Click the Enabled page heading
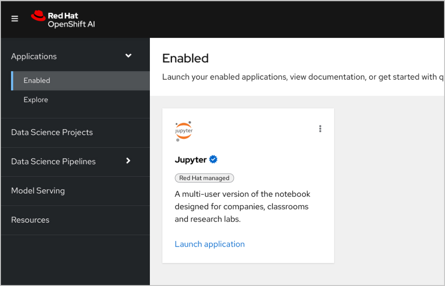Image resolution: width=445 pixels, height=286 pixels. 185,58
